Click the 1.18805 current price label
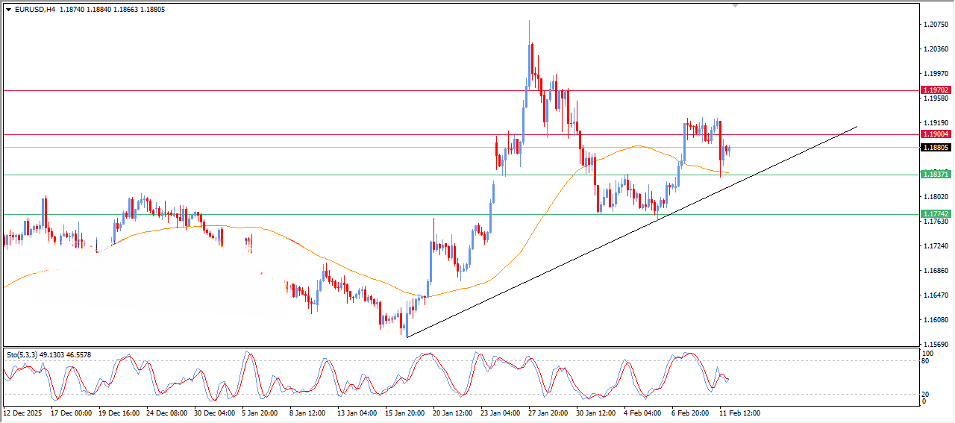 tap(936, 148)
